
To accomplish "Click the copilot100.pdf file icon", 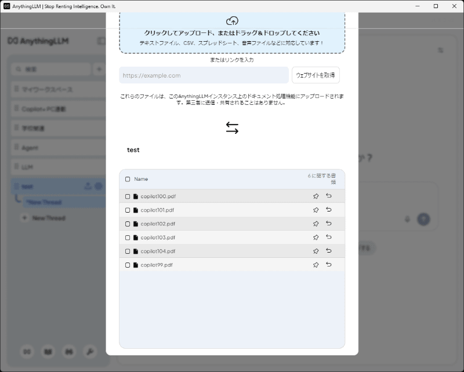I will point(136,196).
